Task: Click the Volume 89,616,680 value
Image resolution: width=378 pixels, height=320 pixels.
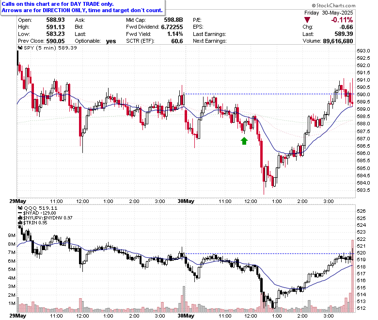Action: pos(338,41)
